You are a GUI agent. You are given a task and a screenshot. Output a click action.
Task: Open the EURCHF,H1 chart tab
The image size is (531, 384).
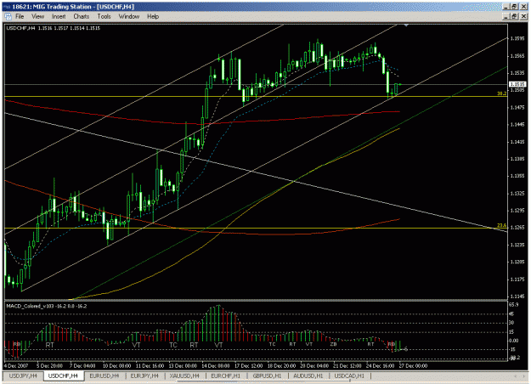[225, 376]
